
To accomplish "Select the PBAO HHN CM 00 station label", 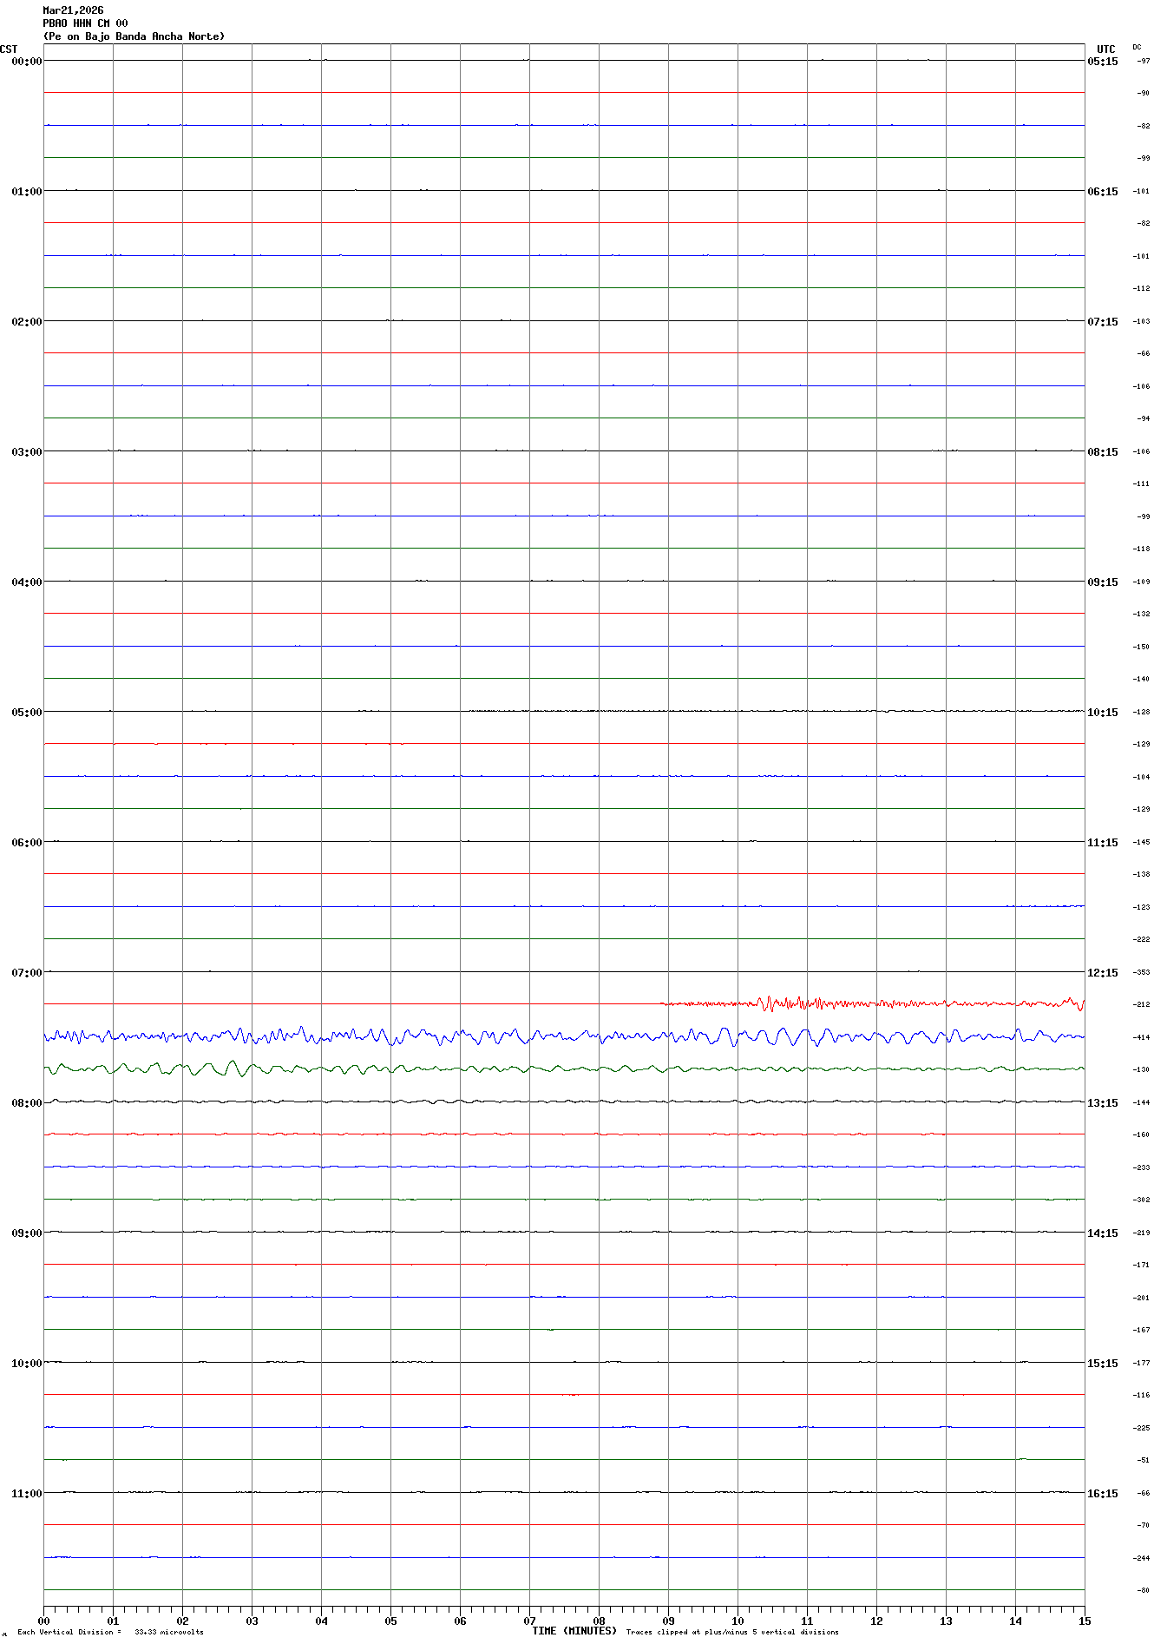I will click(85, 23).
